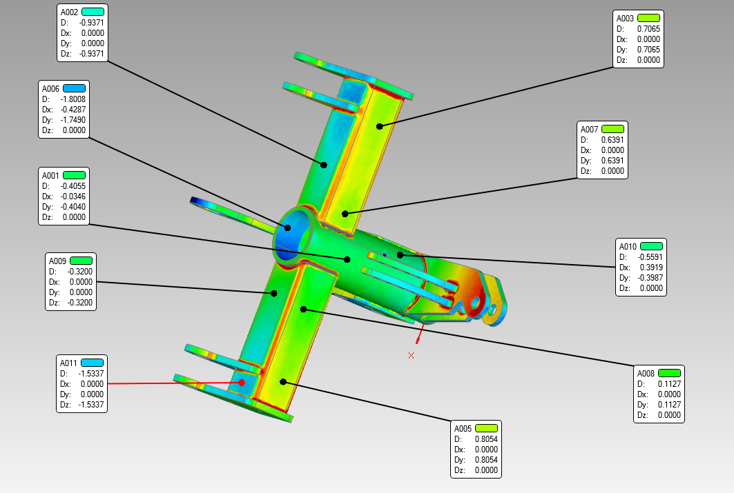Viewport: 734px width, 493px height.
Task: Click the A010 measurement point on the cylinder
Action: point(400,255)
